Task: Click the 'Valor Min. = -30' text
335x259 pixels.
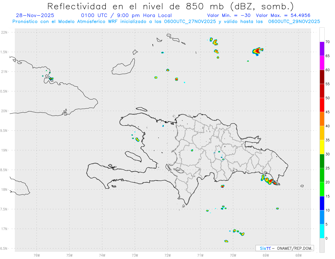Action: click(x=229, y=15)
